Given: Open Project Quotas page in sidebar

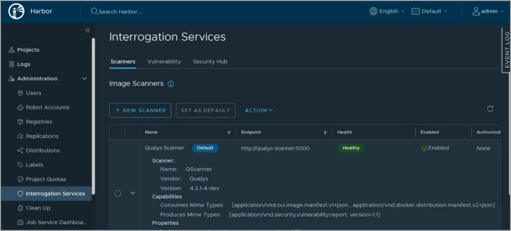Looking at the screenshot, I should [x=46, y=180].
